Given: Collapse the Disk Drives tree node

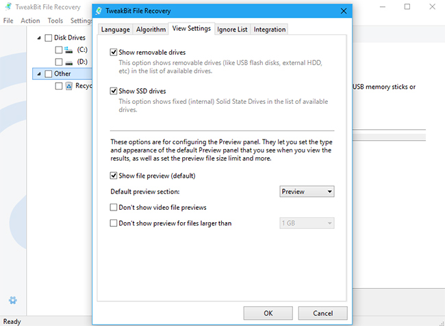Looking at the screenshot, I should [x=39, y=38].
